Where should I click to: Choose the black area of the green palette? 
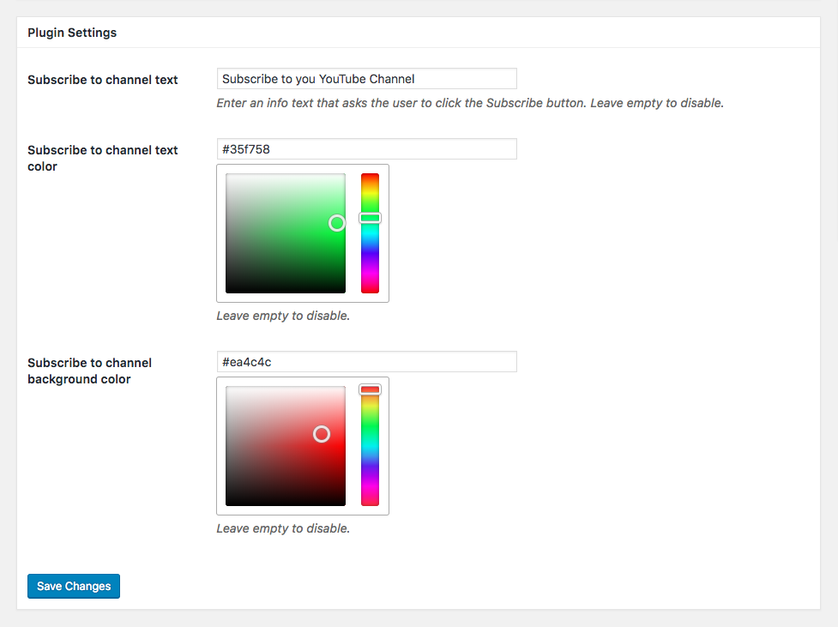pos(286,289)
